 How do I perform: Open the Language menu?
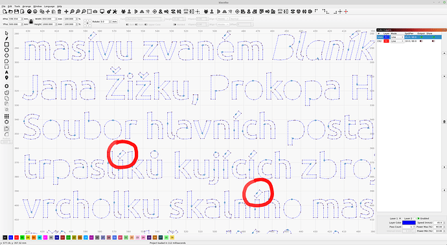click(x=49, y=6)
